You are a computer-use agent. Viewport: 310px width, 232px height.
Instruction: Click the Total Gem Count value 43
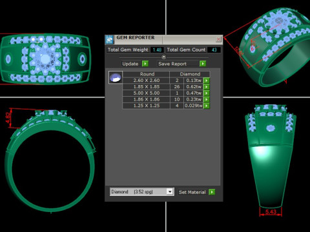(x=214, y=50)
